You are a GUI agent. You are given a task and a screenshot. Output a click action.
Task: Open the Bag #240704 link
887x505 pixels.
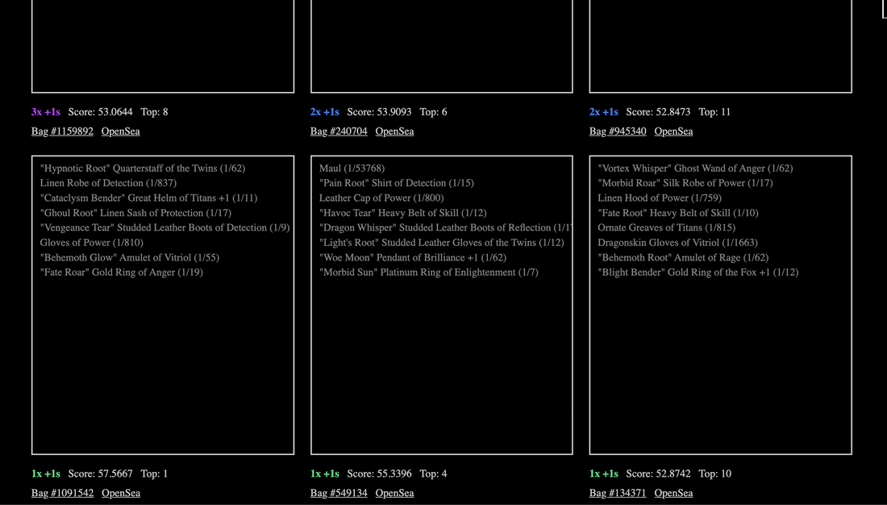point(339,131)
